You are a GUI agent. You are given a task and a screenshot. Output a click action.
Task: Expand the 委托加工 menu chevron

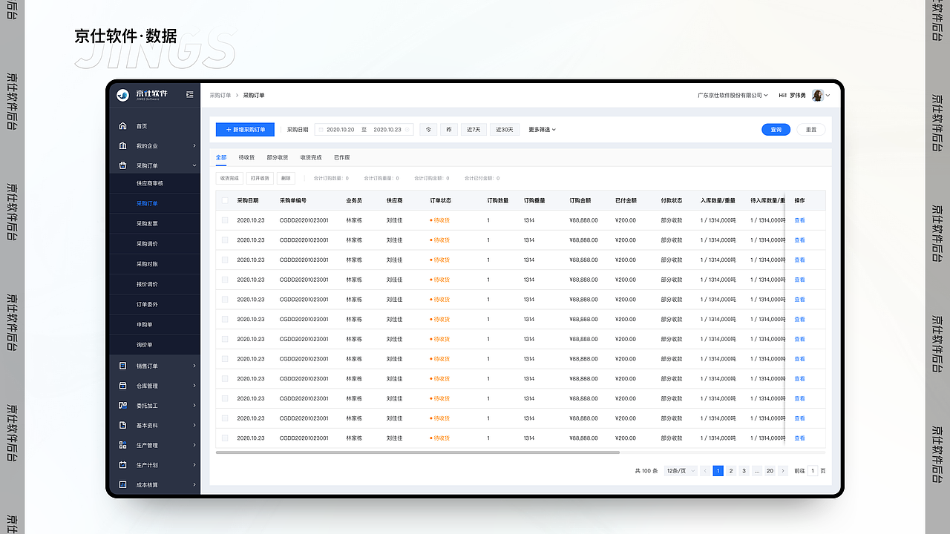click(x=194, y=406)
